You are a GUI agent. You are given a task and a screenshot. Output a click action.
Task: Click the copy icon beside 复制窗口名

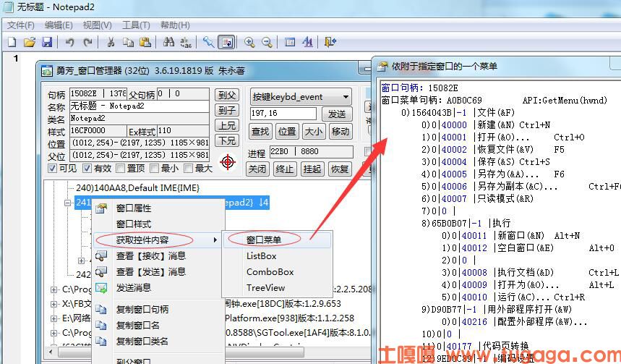point(101,325)
